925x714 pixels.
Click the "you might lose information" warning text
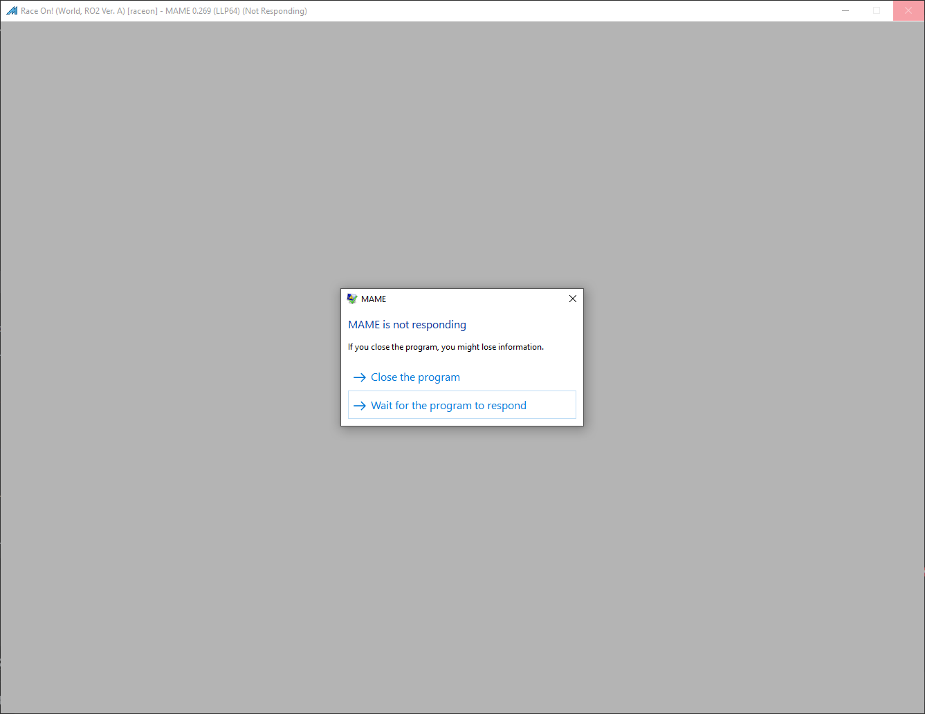click(493, 347)
